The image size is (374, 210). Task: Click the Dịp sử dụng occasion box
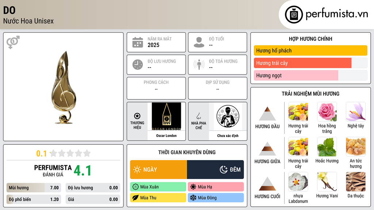coord(218,88)
